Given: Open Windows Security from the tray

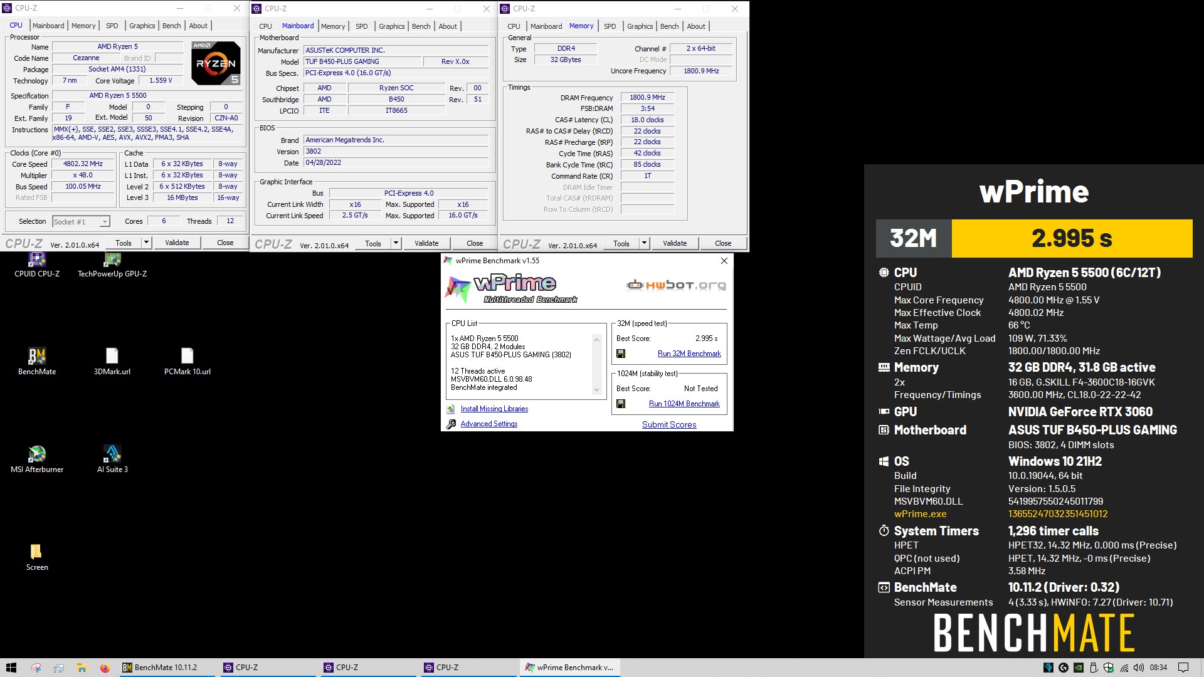Looking at the screenshot, I should coord(1109,668).
